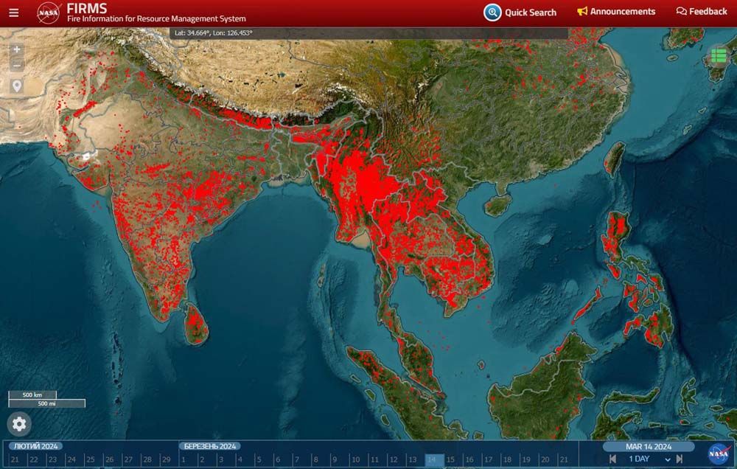737x469 pixels.
Task: Click the Quick Search magnifier icon
Action: pyautogui.click(x=492, y=13)
